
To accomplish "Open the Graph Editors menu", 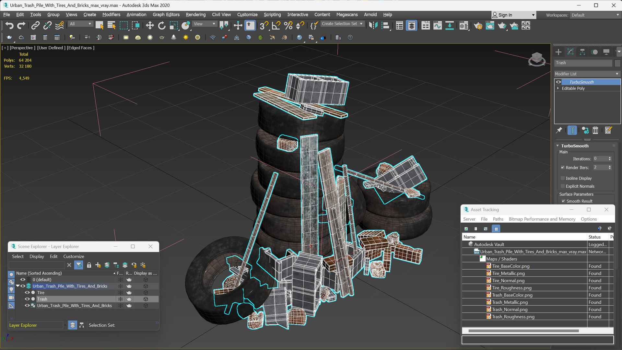I will pyautogui.click(x=166, y=15).
